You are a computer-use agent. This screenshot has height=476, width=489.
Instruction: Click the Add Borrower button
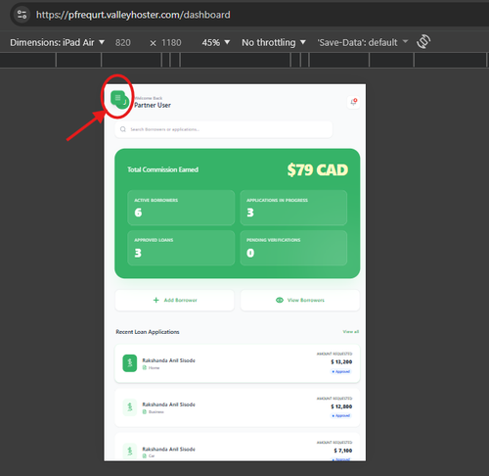(x=175, y=300)
